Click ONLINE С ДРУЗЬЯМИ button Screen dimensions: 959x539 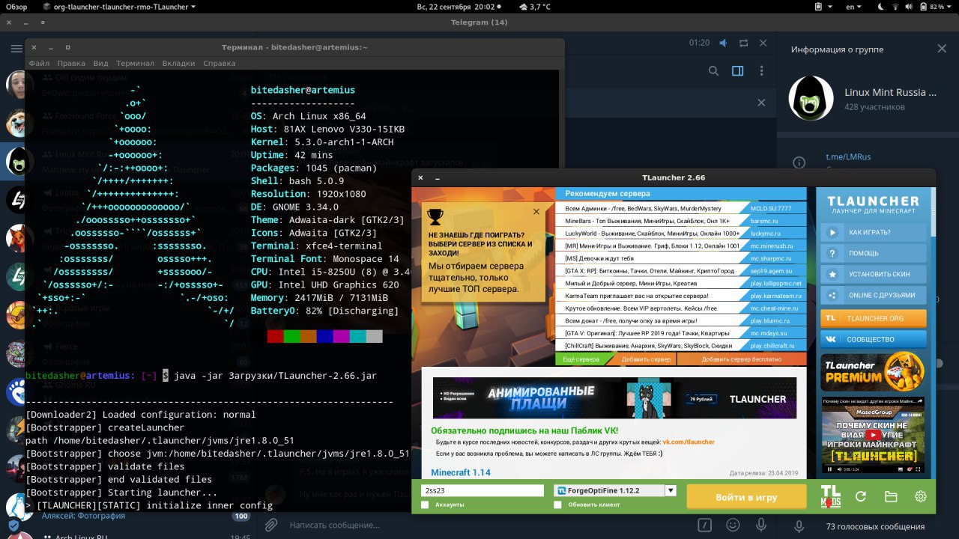[874, 295]
